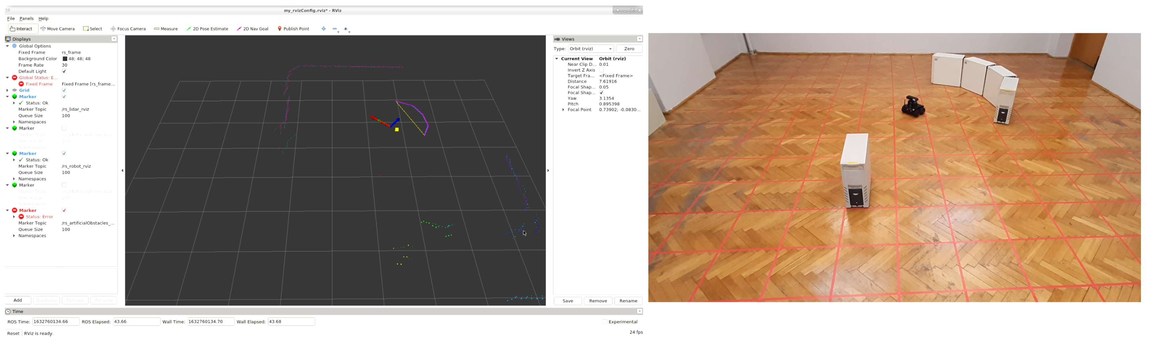Activate the Publish Point tool
This screenshot has height=344, width=1149.
point(293,29)
